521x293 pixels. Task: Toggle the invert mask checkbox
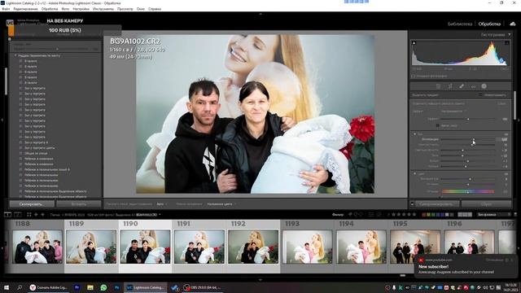click(x=481, y=95)
